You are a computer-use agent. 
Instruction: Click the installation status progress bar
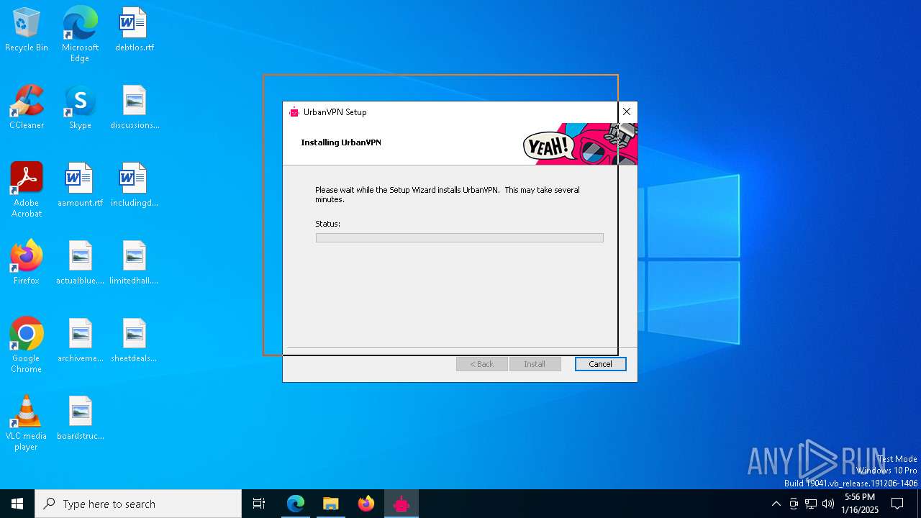click(x=459, y=237)
